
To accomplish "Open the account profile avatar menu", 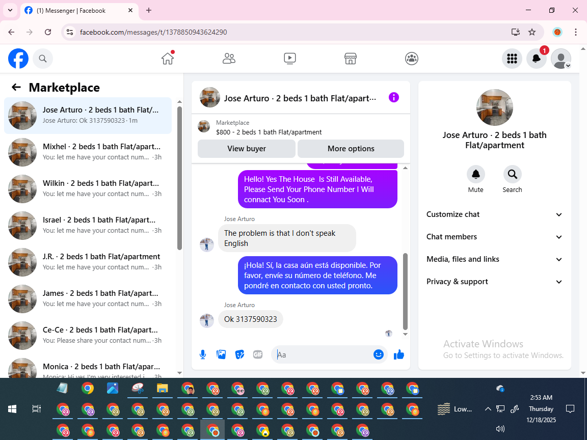I will tap(561, 59).
